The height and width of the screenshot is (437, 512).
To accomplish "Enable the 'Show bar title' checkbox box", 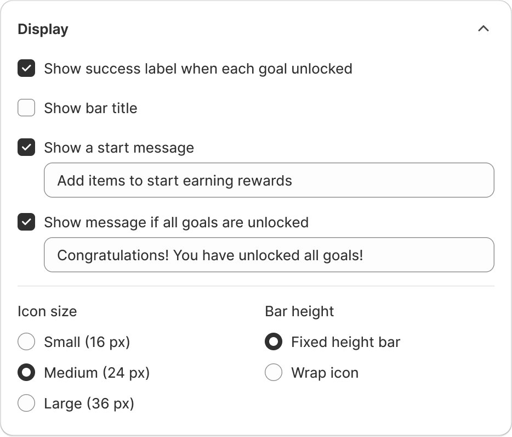I will [26, 108].
